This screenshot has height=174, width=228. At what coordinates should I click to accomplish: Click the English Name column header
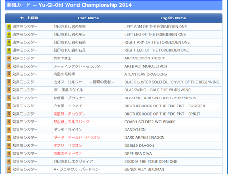click(x=173, y=18)
